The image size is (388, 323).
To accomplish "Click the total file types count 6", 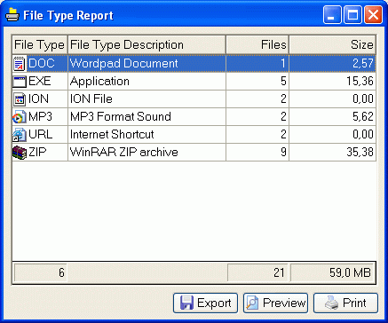I will [x=61, y=272].
